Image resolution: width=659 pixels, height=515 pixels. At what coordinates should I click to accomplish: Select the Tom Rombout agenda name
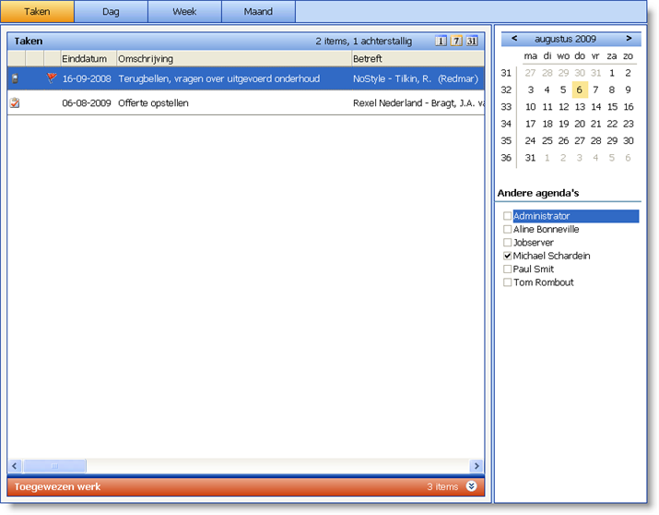point(544,282)
